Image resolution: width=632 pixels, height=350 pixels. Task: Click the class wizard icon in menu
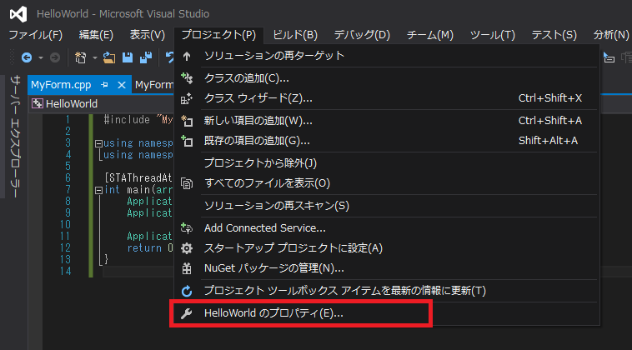pos(187,98)
